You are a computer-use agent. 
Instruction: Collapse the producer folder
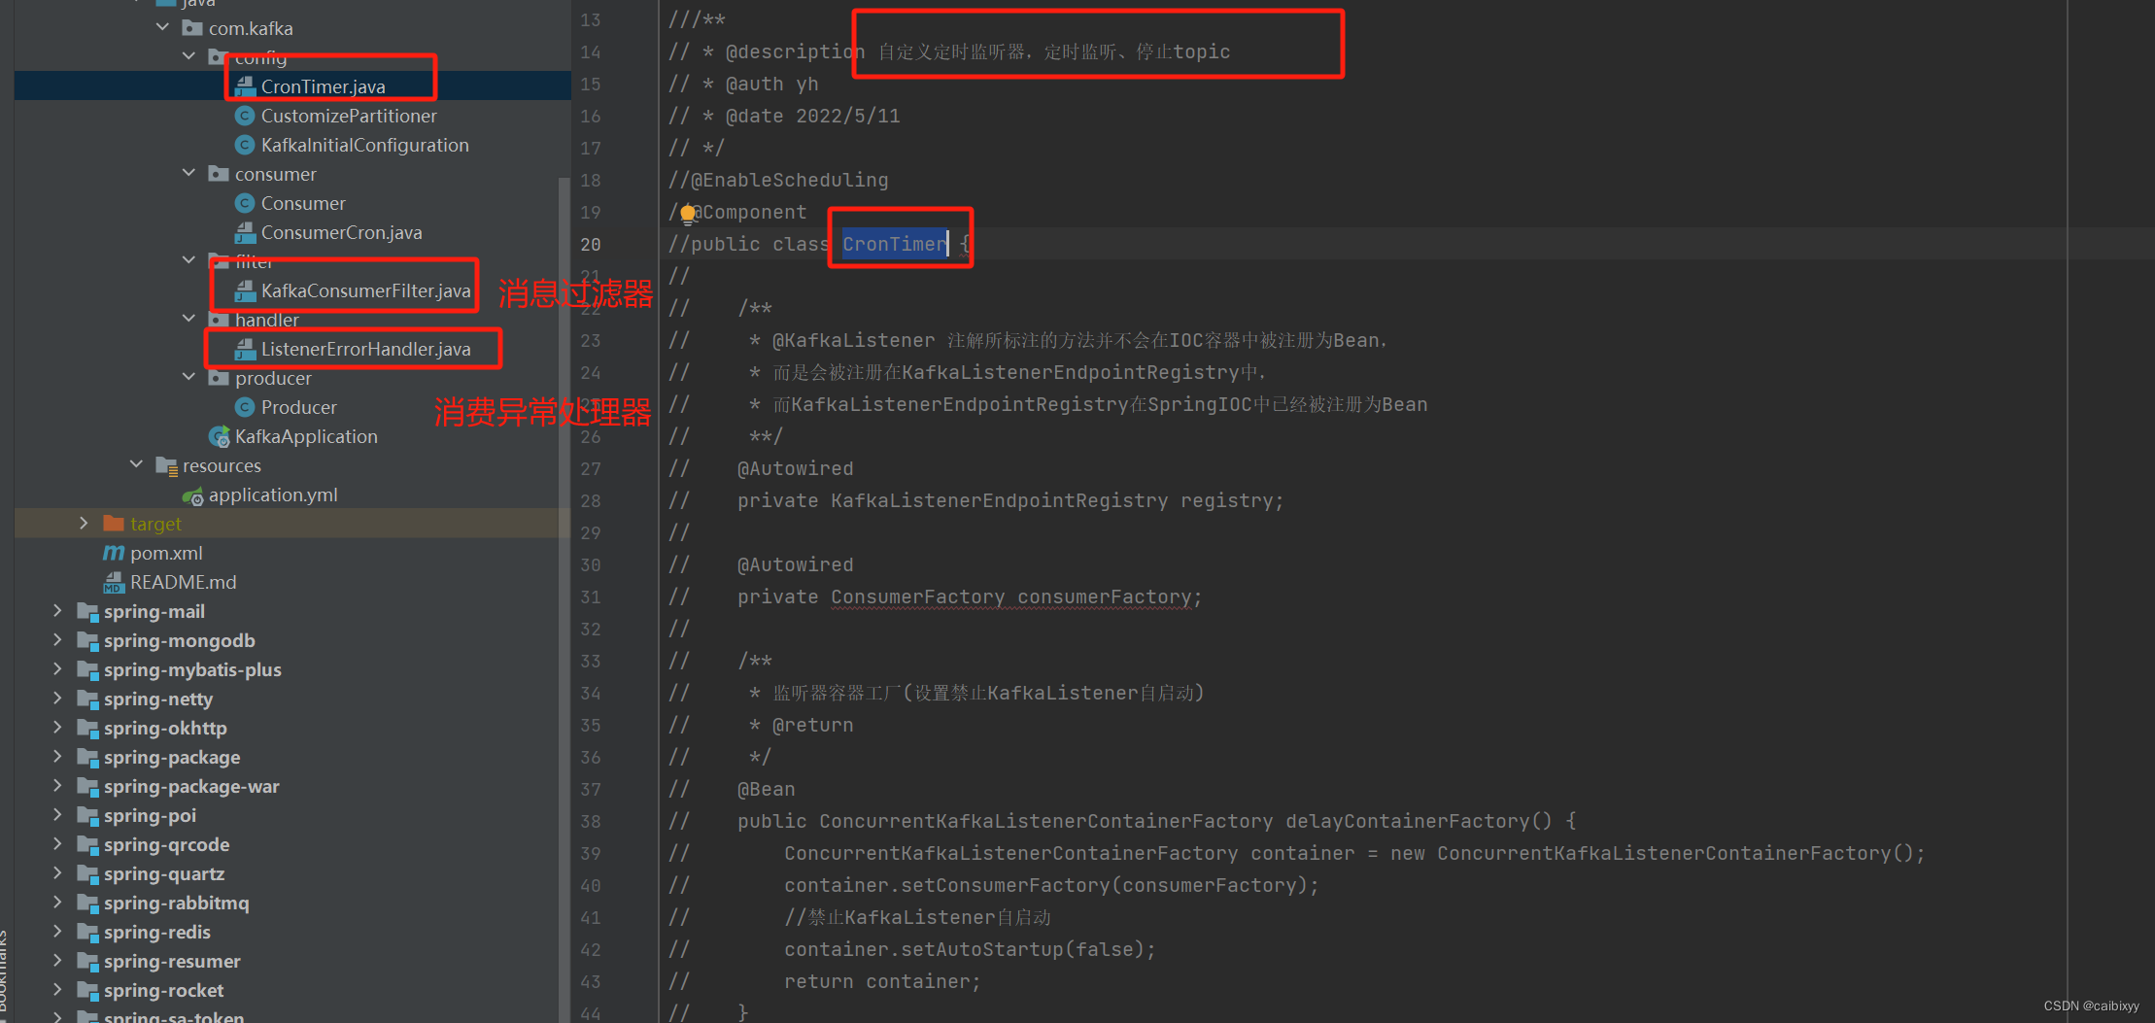click(188, 377)
